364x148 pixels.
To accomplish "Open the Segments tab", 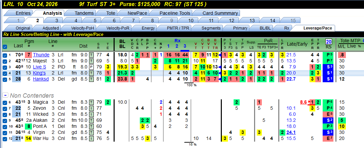I will [211, 28].
